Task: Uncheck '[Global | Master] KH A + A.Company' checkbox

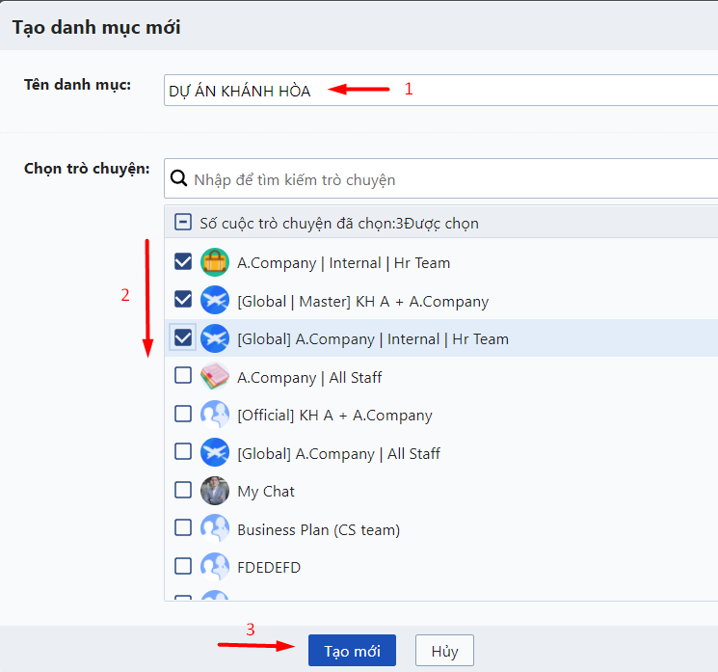Action: [183, 300]
